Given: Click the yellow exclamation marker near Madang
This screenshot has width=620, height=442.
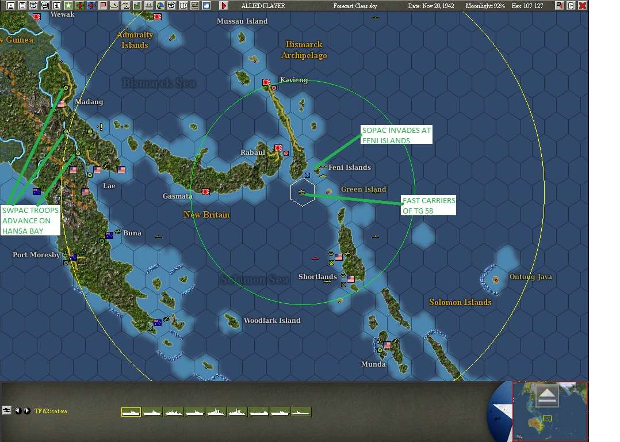Looking at the screenshot, I should tap(101, 127).
